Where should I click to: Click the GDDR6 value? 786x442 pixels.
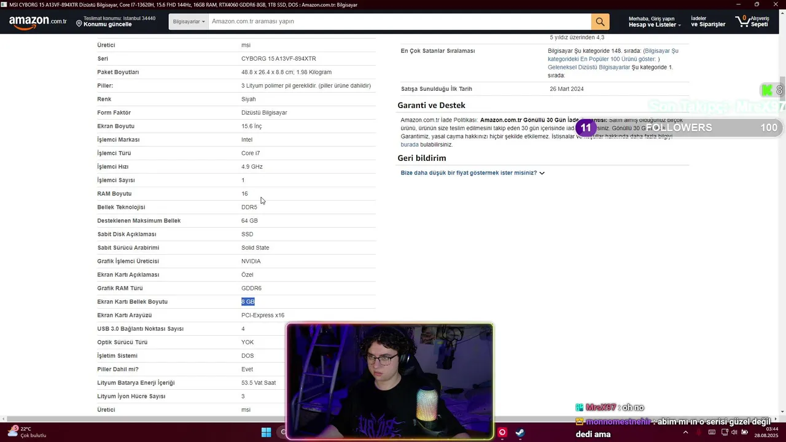tap(251, 289)
